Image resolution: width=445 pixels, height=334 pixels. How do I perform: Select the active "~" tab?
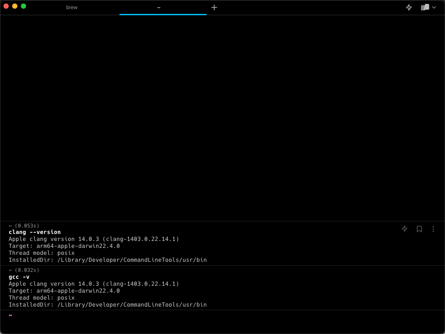(x=159, y=7)
